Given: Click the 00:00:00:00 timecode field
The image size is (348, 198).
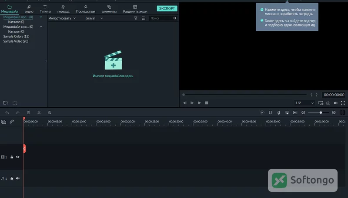Looking at the screenshot, I should pyautogui.click(x=334, y=95).
